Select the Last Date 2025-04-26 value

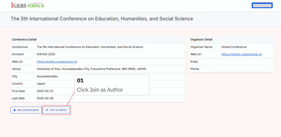(45, 98)
